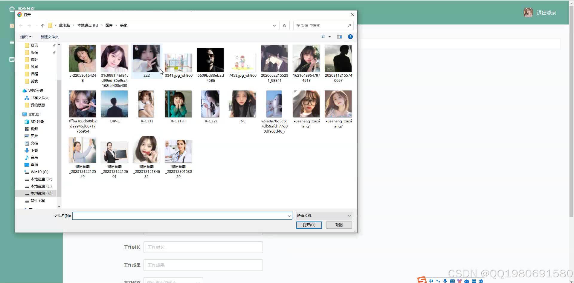Viewport: 574px width, 283px height.
Task: Click microphone voice input icon in IME bar
Action: click(445, 281)
